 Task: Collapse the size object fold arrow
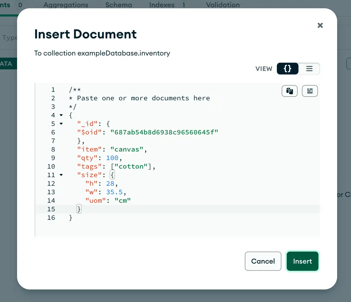[61, 175]
